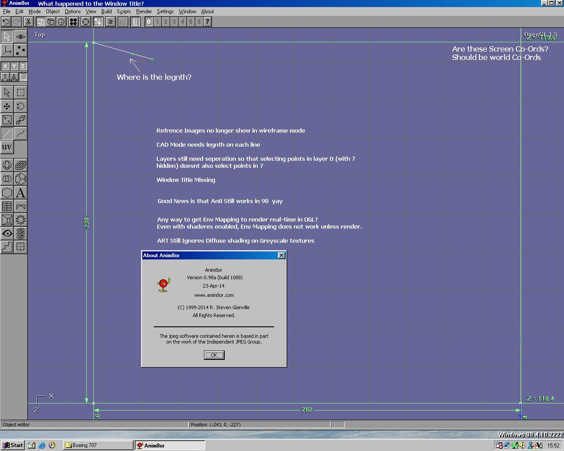Click OK in About Anim8or dialog
The height and width of the screenshot is (451, 564).
pos(214,355)
